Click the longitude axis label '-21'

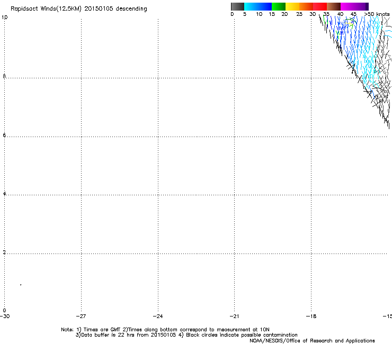[235, 316]
